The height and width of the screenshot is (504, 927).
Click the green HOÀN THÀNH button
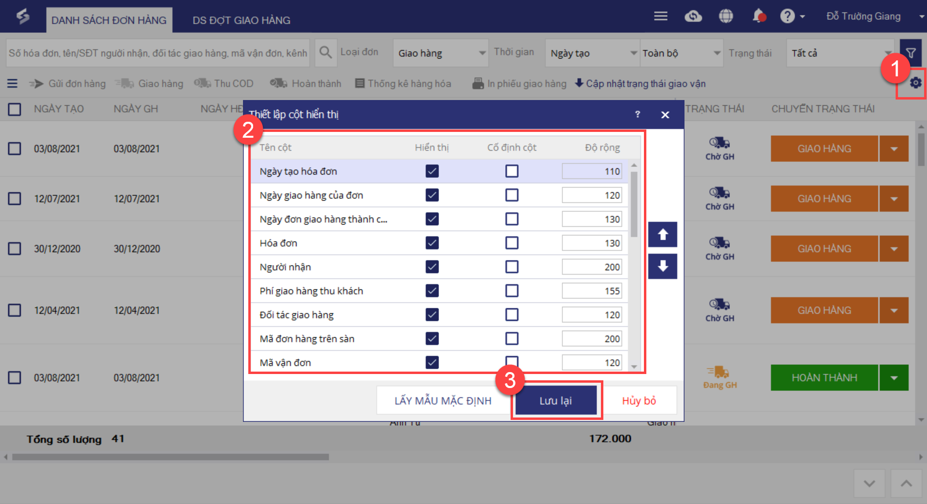click(824, 378)
